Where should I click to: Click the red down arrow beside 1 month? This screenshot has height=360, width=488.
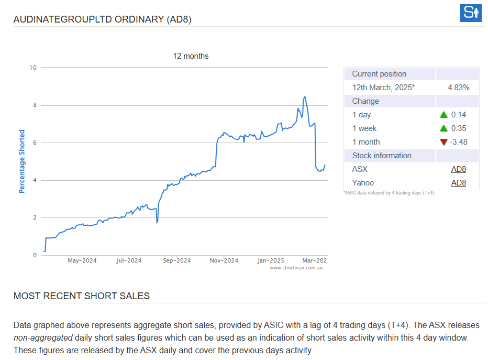443,142
